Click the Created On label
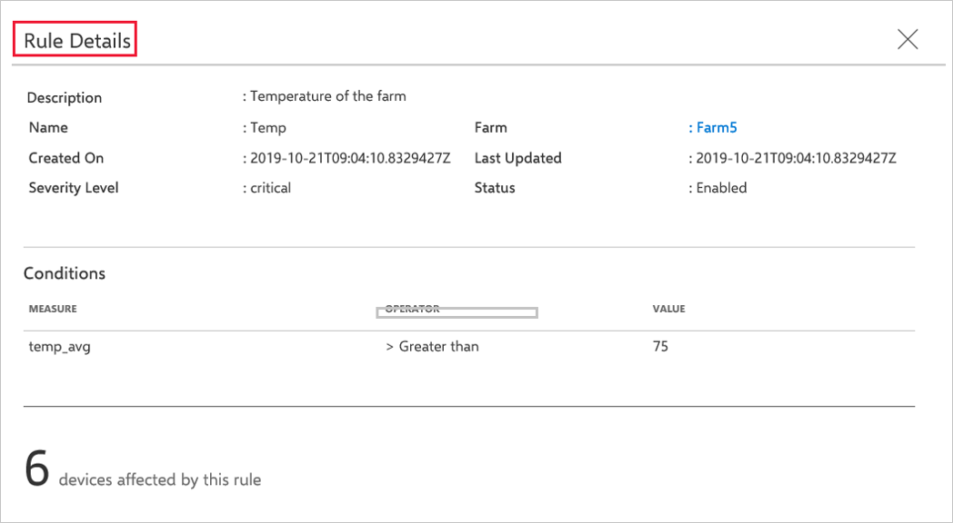 [x=66, y=158]
